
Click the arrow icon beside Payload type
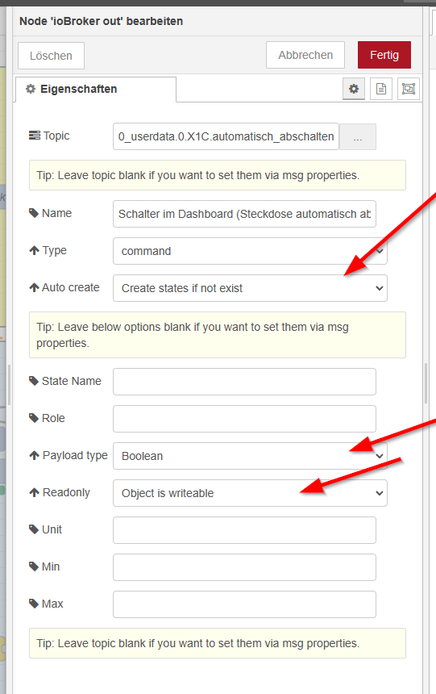[34, 455]
